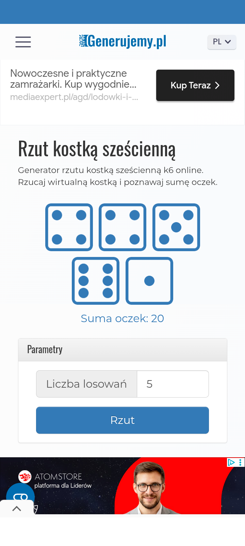
Task: Open the hamburger navigation menu
Action: [23, 42]
